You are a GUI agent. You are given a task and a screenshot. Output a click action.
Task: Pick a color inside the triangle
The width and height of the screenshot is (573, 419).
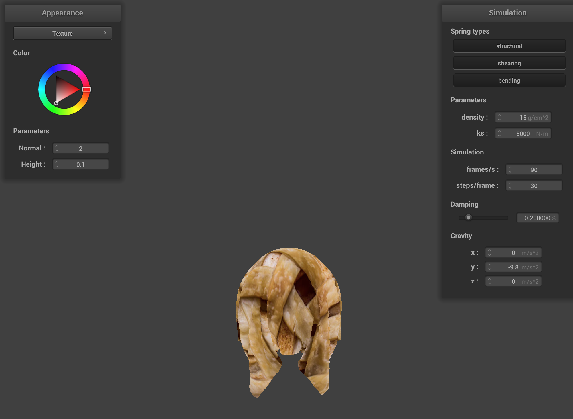pyautogui.click(x=65, y=90)
